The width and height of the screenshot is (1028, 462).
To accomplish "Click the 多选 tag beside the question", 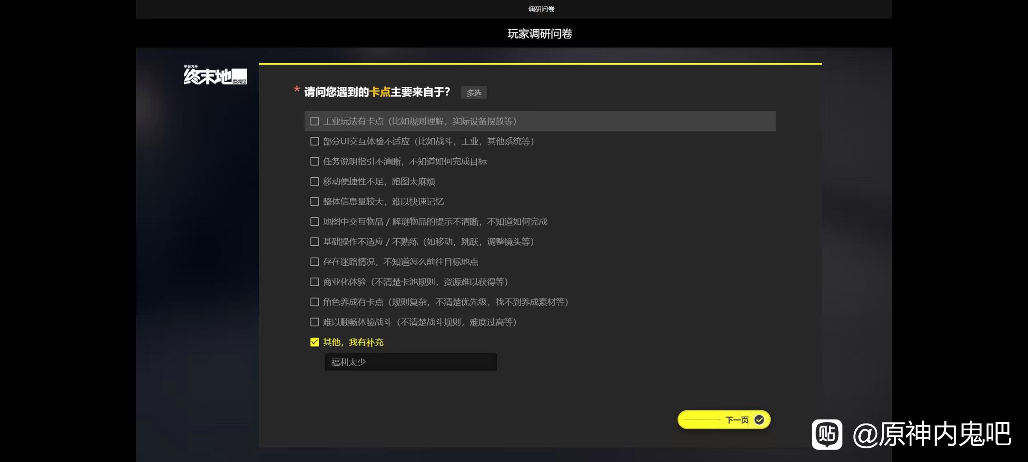I will pyautogui.click(x=474, y=93).
